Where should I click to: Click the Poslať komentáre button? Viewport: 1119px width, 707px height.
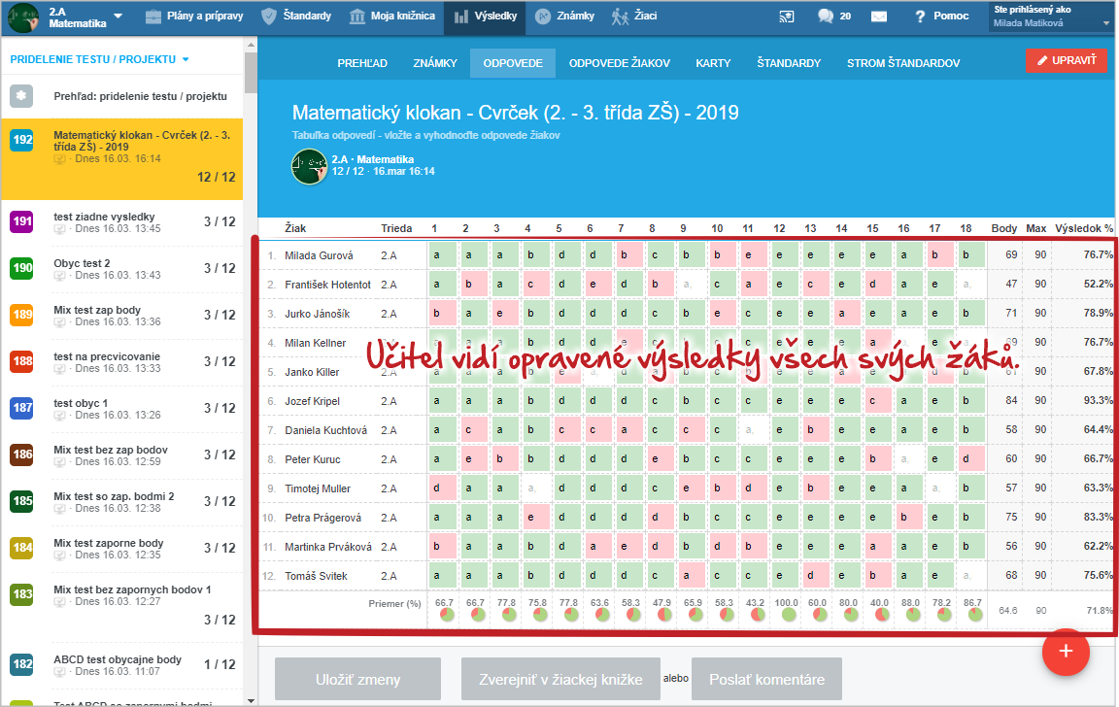point(766,679)
